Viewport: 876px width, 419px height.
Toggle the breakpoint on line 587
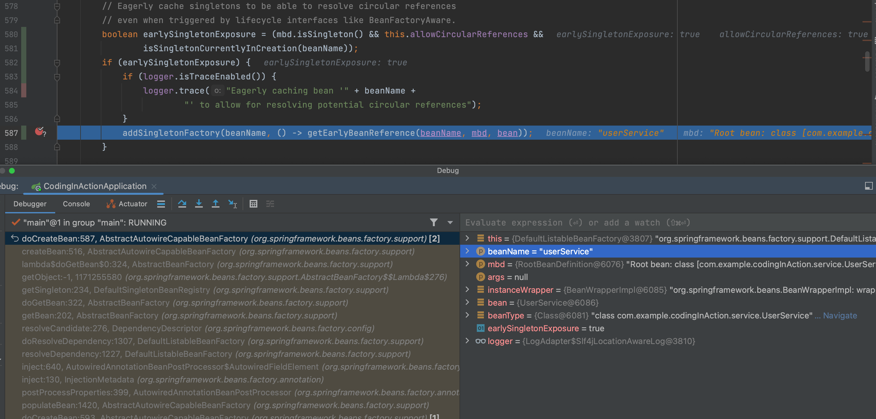click(x=40, y=132)
